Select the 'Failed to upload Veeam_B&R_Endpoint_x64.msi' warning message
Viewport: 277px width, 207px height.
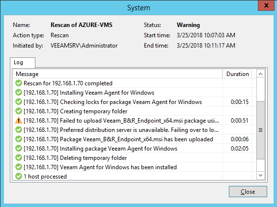121,121
